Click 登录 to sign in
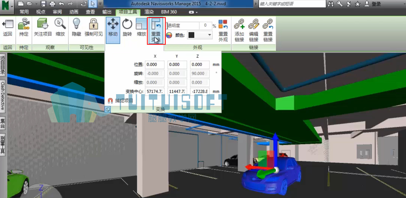This screenshot has height=198, width=406. pyautogui.click(x=376, y=4)
